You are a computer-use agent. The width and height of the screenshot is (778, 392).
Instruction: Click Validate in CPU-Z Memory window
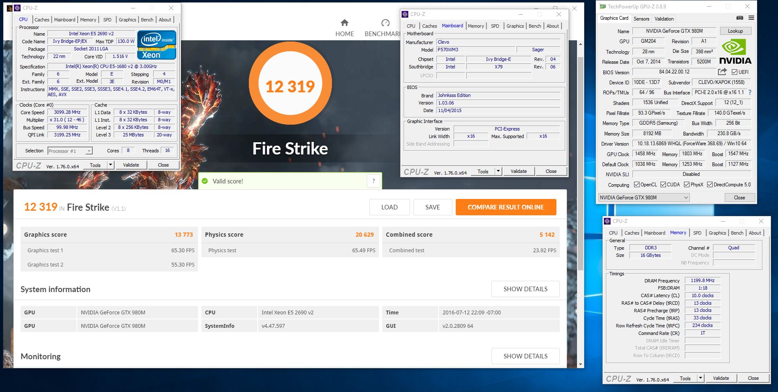pos(721,378)
